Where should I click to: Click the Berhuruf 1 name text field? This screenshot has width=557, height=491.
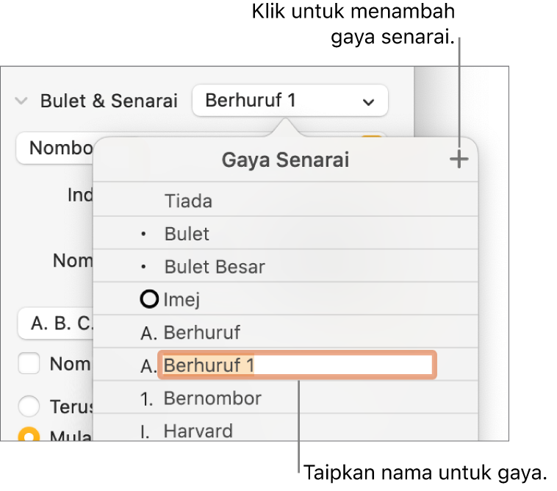click(x=297, y=365)
